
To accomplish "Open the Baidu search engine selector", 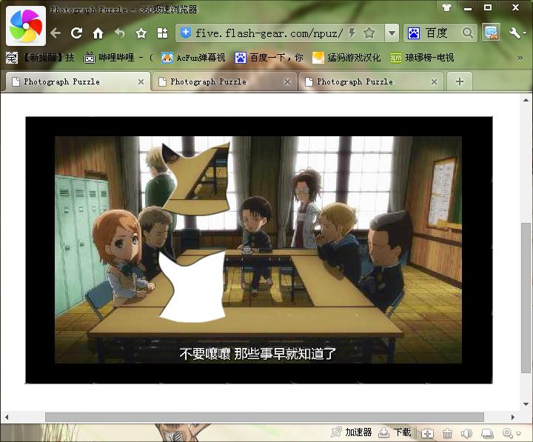I will pyautogui.click(x=415, y=33).
